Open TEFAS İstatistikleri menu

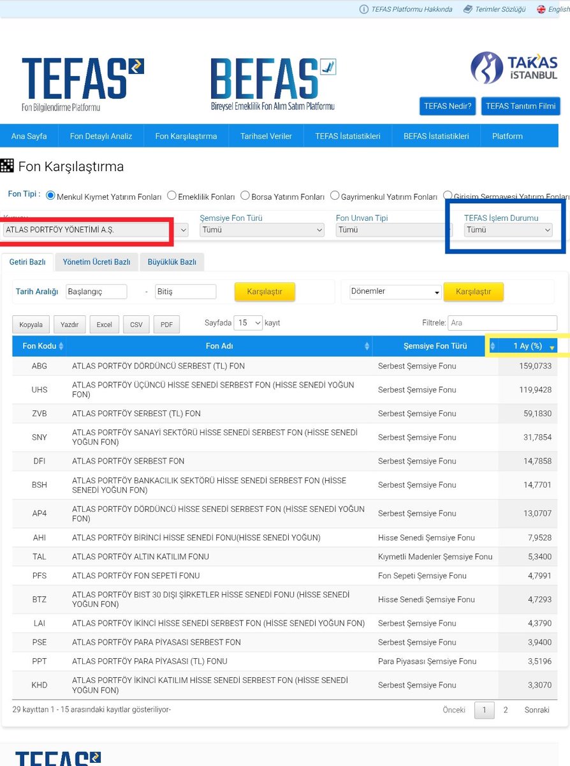[347, 136]
